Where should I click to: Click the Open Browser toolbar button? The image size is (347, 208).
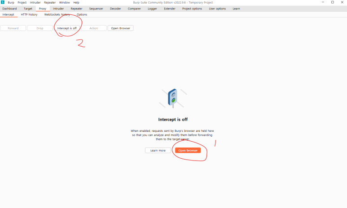121,28
